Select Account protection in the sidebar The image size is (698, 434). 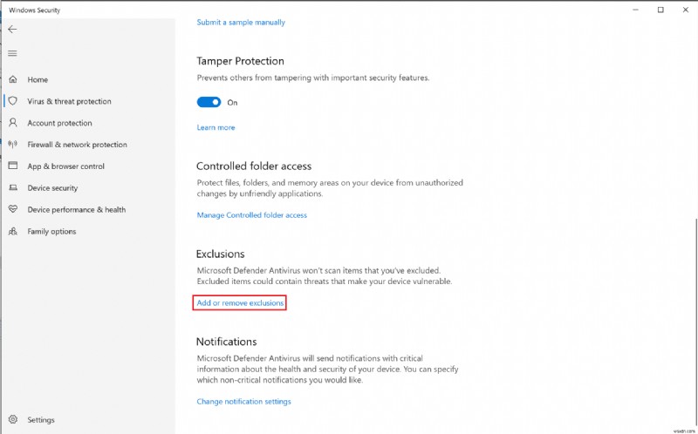[x=59, y=123]
